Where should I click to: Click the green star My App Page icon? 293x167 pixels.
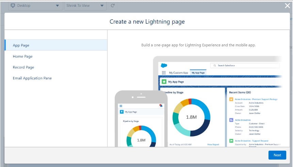click(x=164, y=82)
